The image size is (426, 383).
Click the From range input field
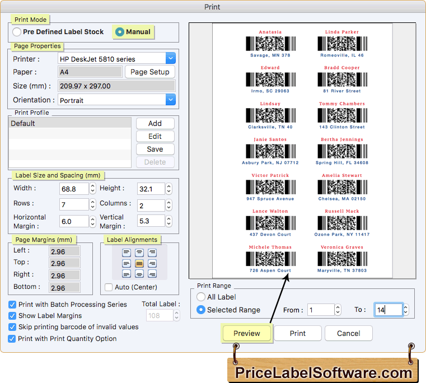tap(321, 310)
